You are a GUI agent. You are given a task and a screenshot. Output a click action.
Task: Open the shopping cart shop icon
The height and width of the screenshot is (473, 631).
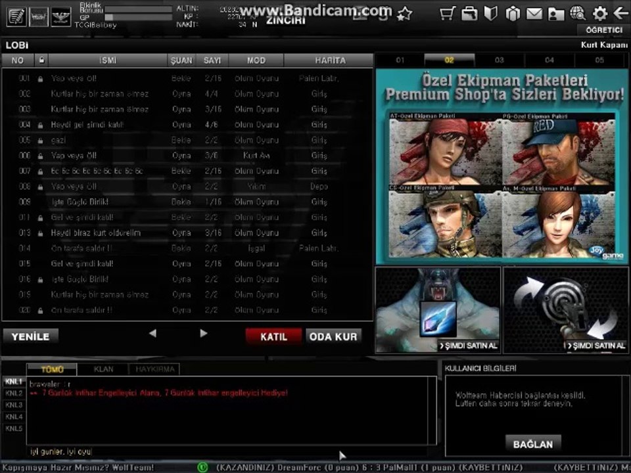(448, 13)
